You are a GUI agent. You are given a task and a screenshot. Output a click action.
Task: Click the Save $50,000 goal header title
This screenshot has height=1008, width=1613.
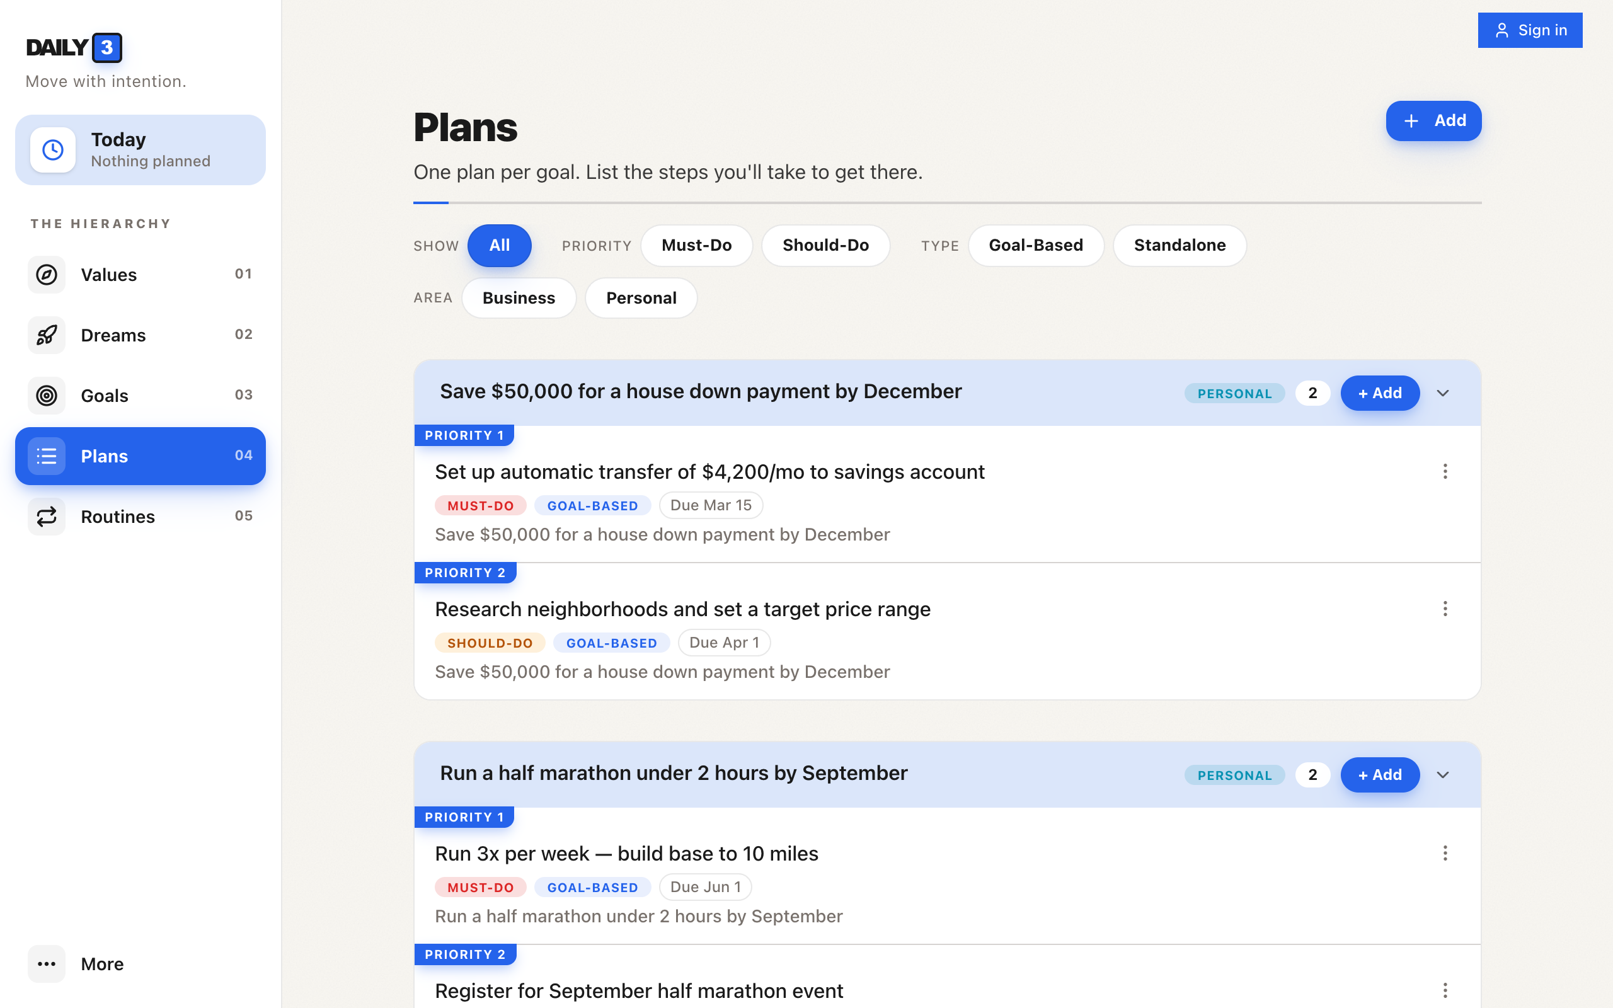(701, 391)
